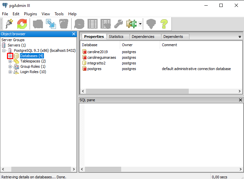Refresh the selected object via toolbar
This screenshot has width=244, height=179.
tap(22, 24)
